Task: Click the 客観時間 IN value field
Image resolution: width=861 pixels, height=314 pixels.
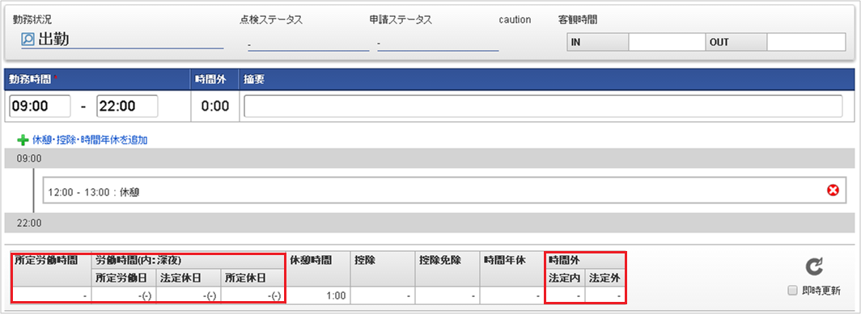Action: tap(667, 42)
